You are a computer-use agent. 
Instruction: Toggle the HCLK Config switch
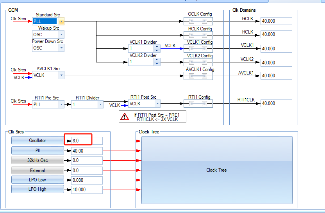[x=198, y=35]
